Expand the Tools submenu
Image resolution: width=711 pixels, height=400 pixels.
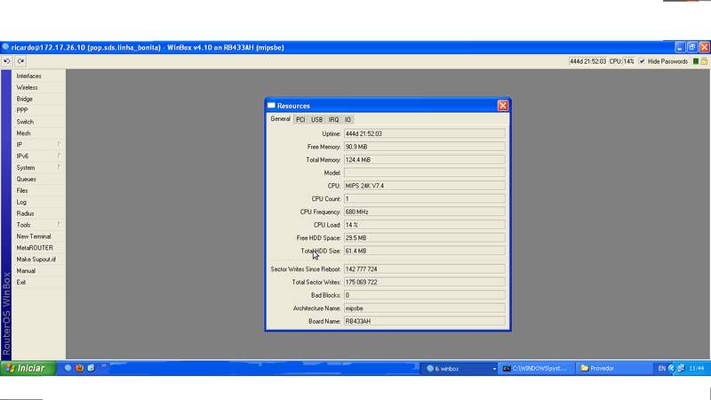pos(38,225)
